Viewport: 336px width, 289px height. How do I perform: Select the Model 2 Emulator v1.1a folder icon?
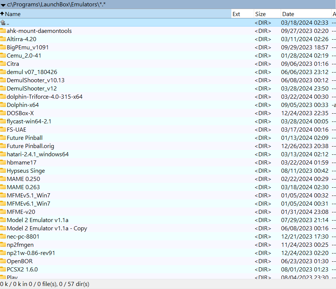tap(3, 220)
